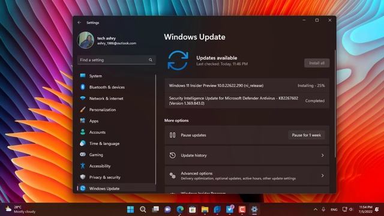Image resolution: width=384 pixels, height=216 pixels.
Task: Click the Pause for 1 week button
Action: point(307,135)
